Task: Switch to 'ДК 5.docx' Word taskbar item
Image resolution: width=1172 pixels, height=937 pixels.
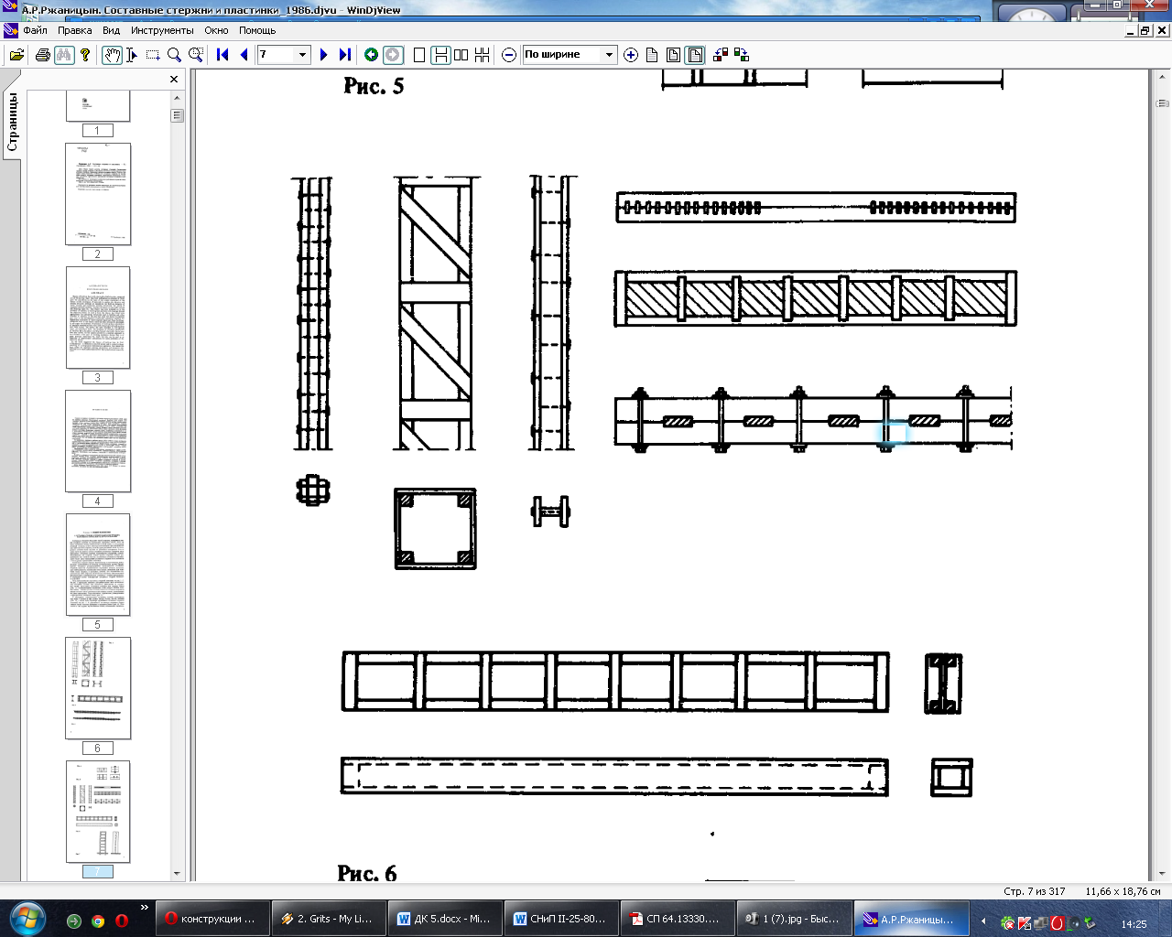Action: (446, 919)
